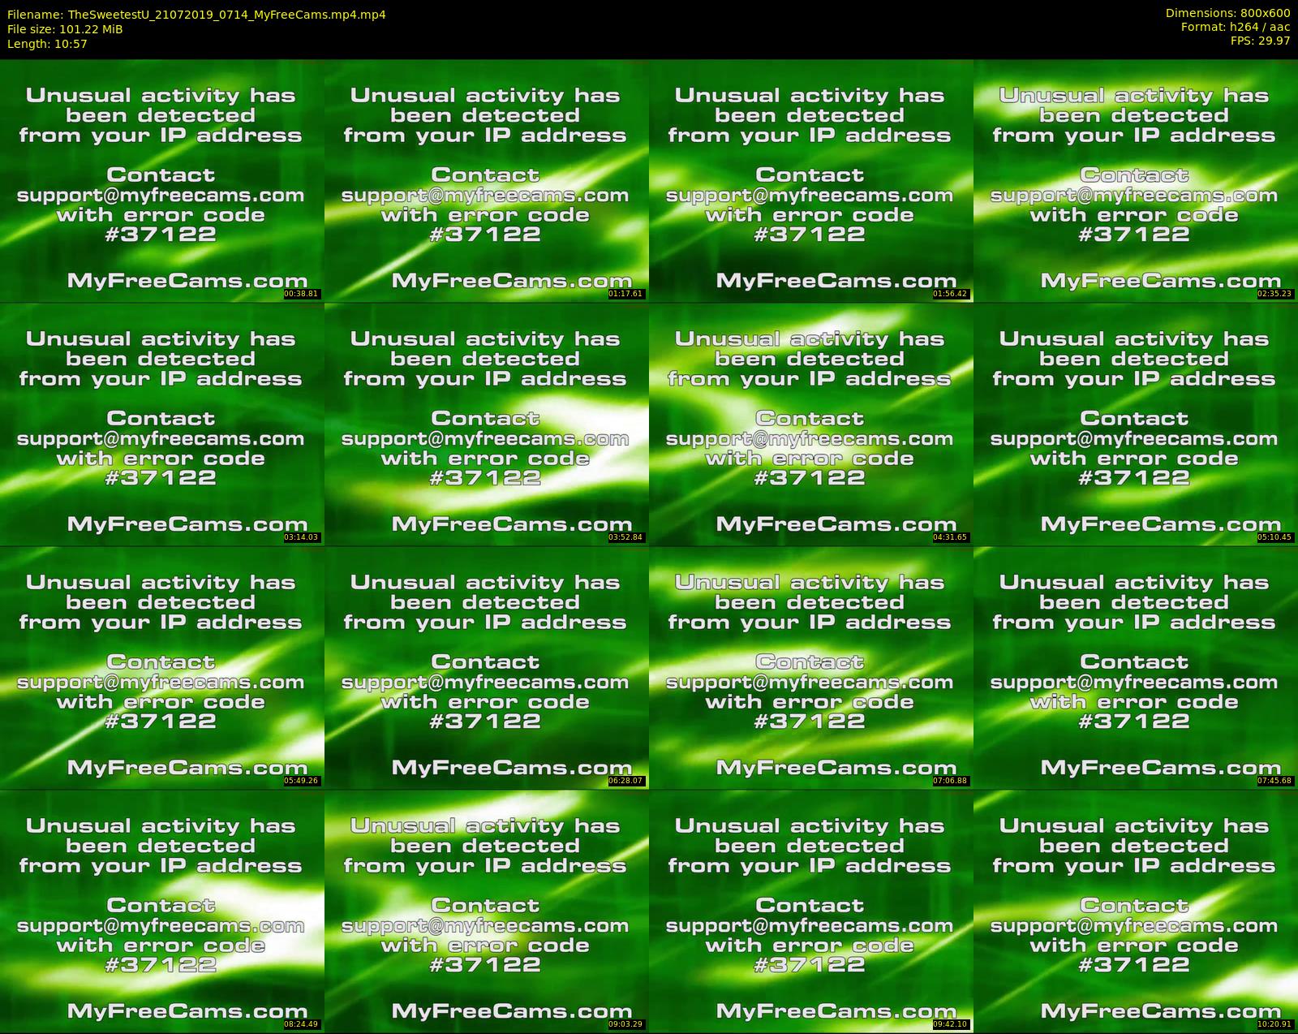
Task: Click the small 08:24.49 timestamp label
Action: coord(302,1024)
